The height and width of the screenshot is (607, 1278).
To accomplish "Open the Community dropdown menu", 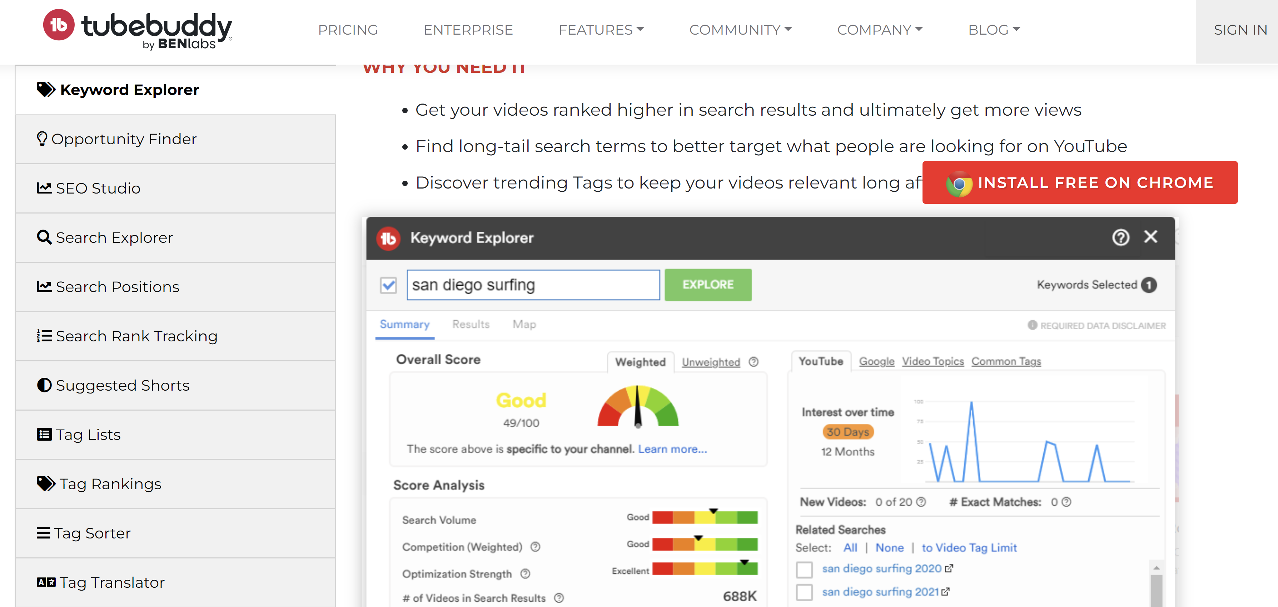I will (740, 30).
